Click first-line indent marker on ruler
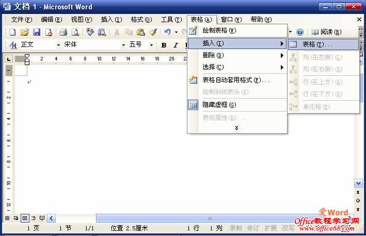 coord(27,56)
